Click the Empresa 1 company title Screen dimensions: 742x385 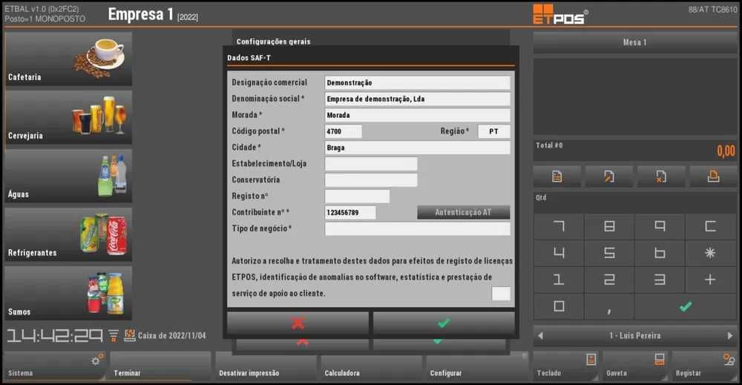(x=140, y=14)
